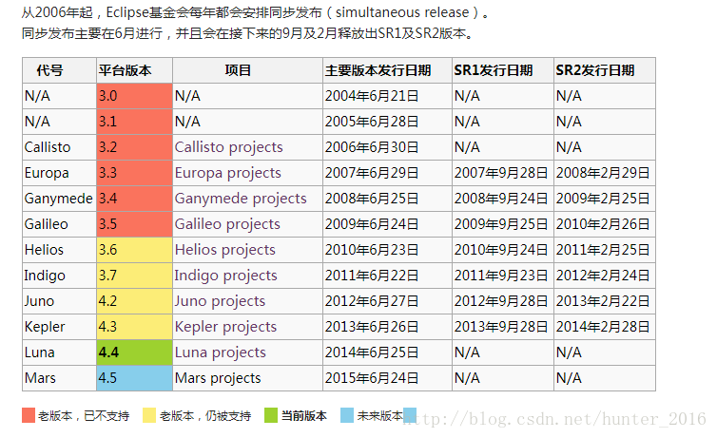Open the Kepler projects link
717x438 pixels.
(x=225, y=327)
